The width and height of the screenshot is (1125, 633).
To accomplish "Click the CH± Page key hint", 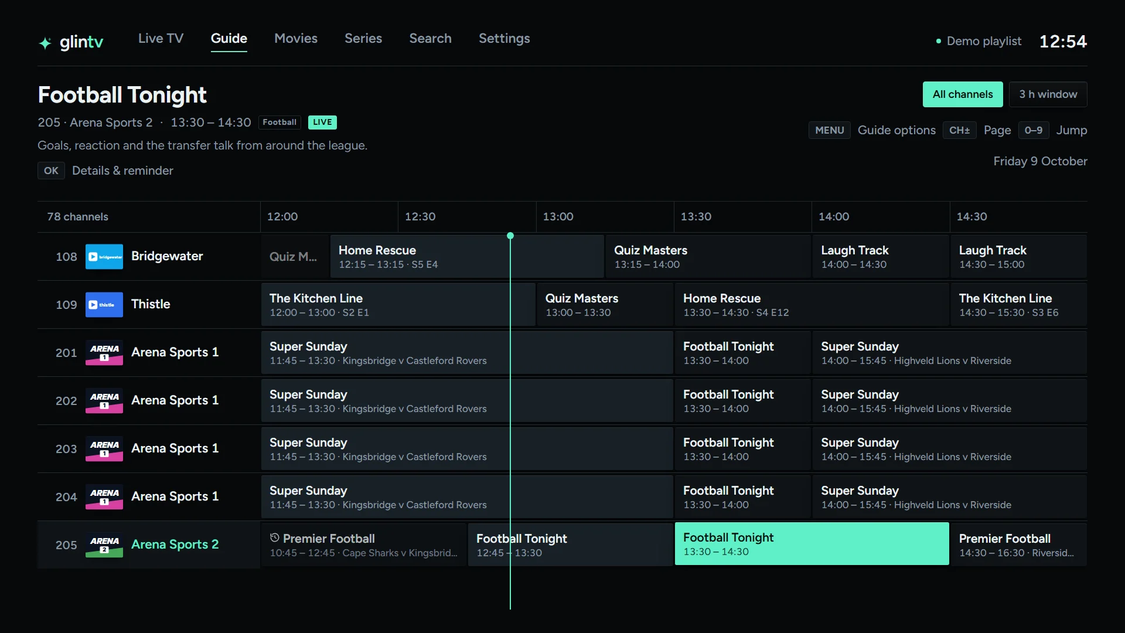I will coord(959,130).
